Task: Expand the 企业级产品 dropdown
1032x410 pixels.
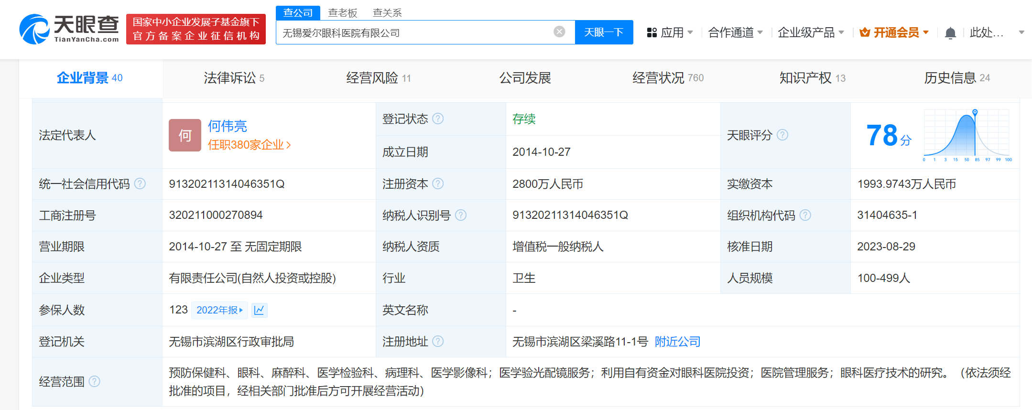Action: (x=841, y=32)
